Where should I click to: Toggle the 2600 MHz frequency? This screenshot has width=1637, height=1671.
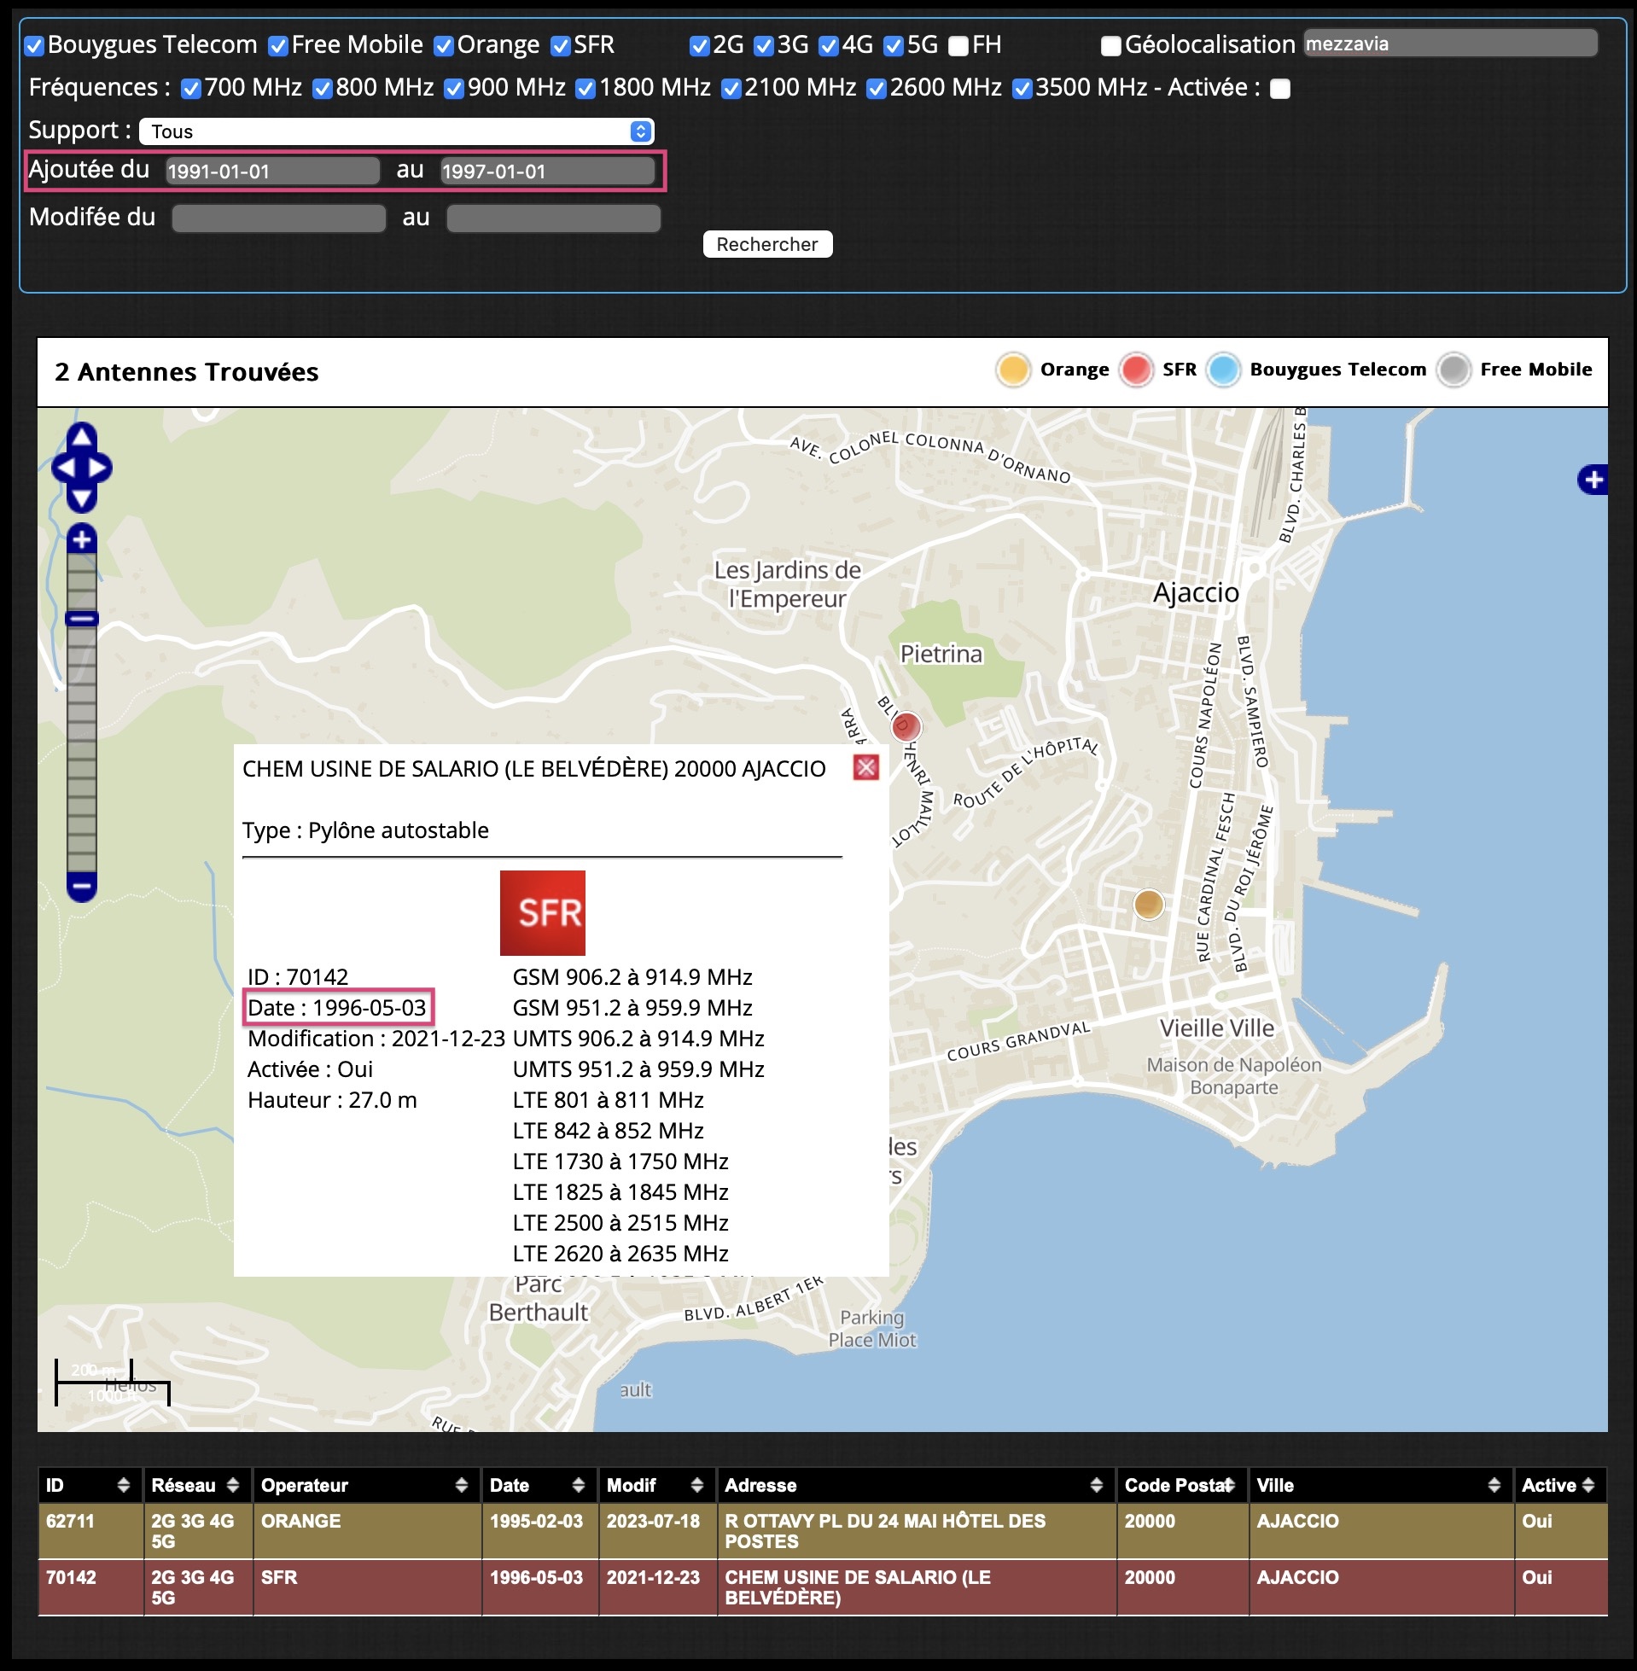[x=877, y=90]
